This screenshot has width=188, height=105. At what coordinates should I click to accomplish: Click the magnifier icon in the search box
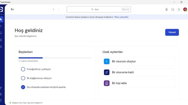point(92,9)
